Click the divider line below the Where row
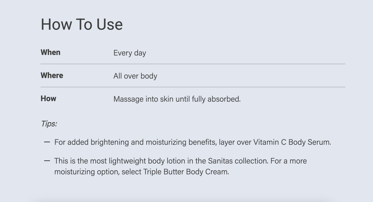The image size is (373, 202). click(193, 87)
